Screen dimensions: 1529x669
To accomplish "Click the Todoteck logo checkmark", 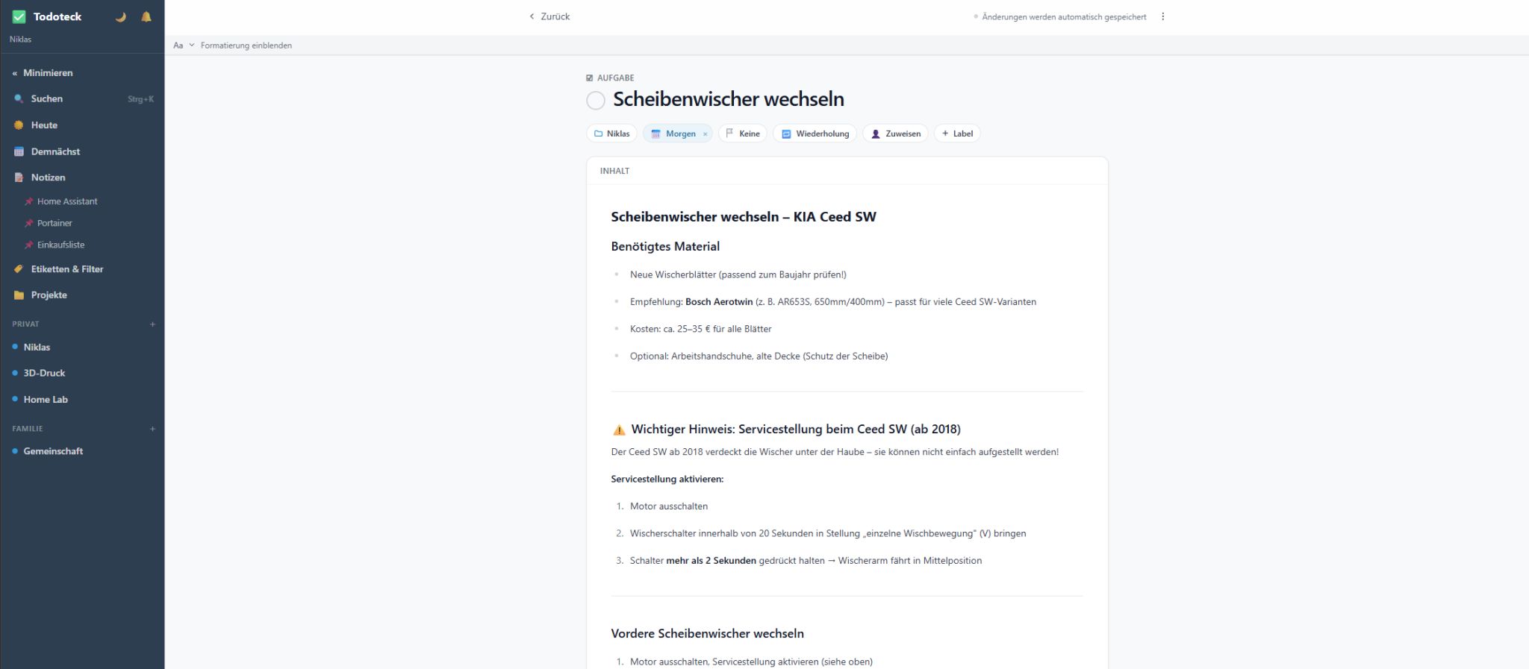I will [x=19, y=16].
